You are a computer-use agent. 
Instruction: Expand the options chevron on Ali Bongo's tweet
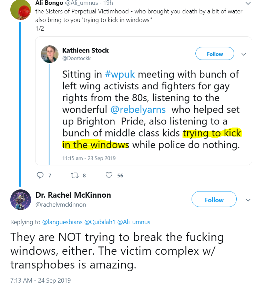[248, 3]
